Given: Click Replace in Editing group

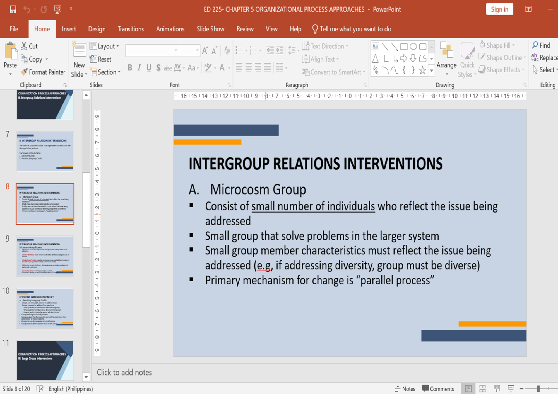Looking at the screenshot, I should (x=545, y=57).
